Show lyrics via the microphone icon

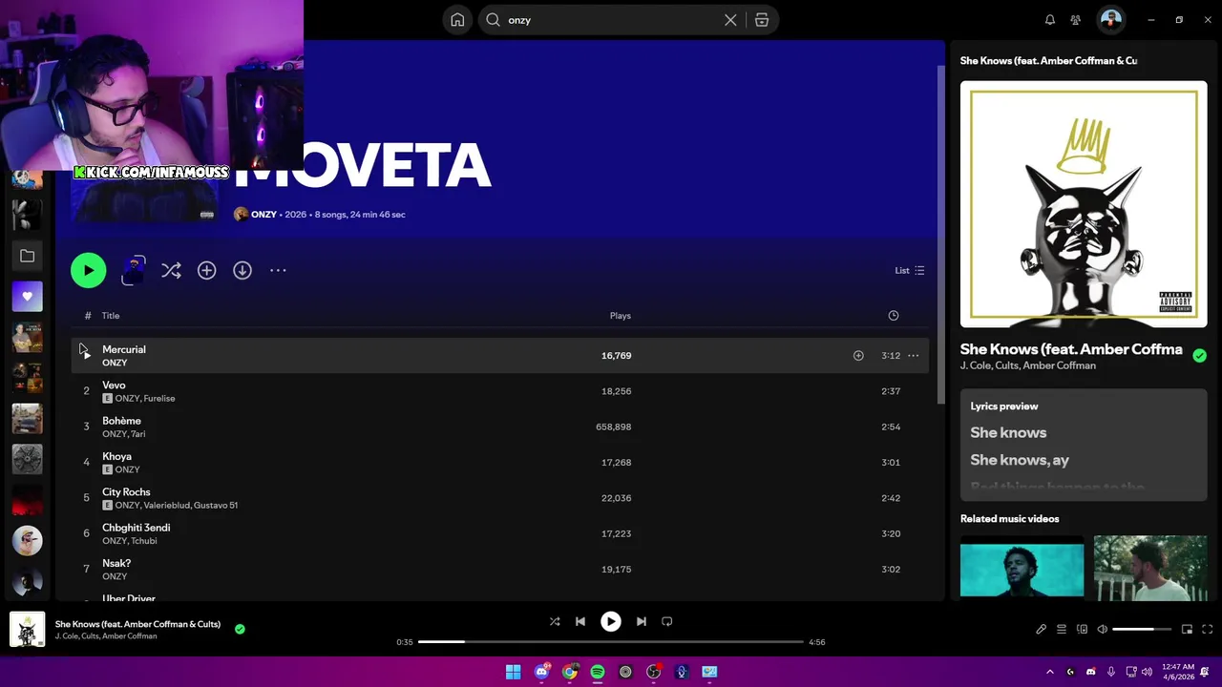coord(1041,630)
